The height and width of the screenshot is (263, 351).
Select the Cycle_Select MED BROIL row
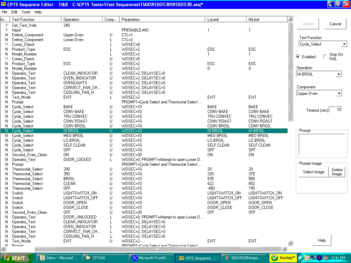point(144,136)
